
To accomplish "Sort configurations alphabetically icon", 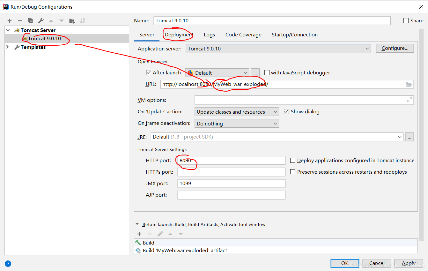I will [82, 21].
